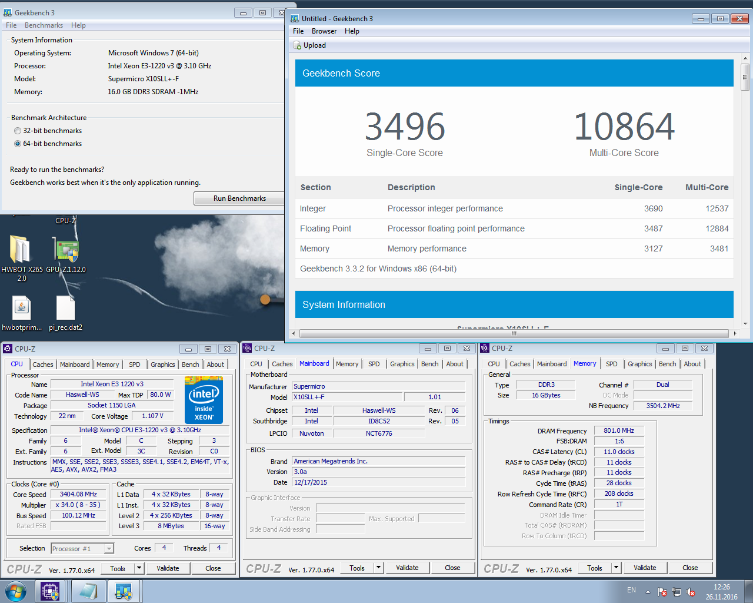
Task: Click Validate in CPU-Z processor window
Action: pos(168,568)
